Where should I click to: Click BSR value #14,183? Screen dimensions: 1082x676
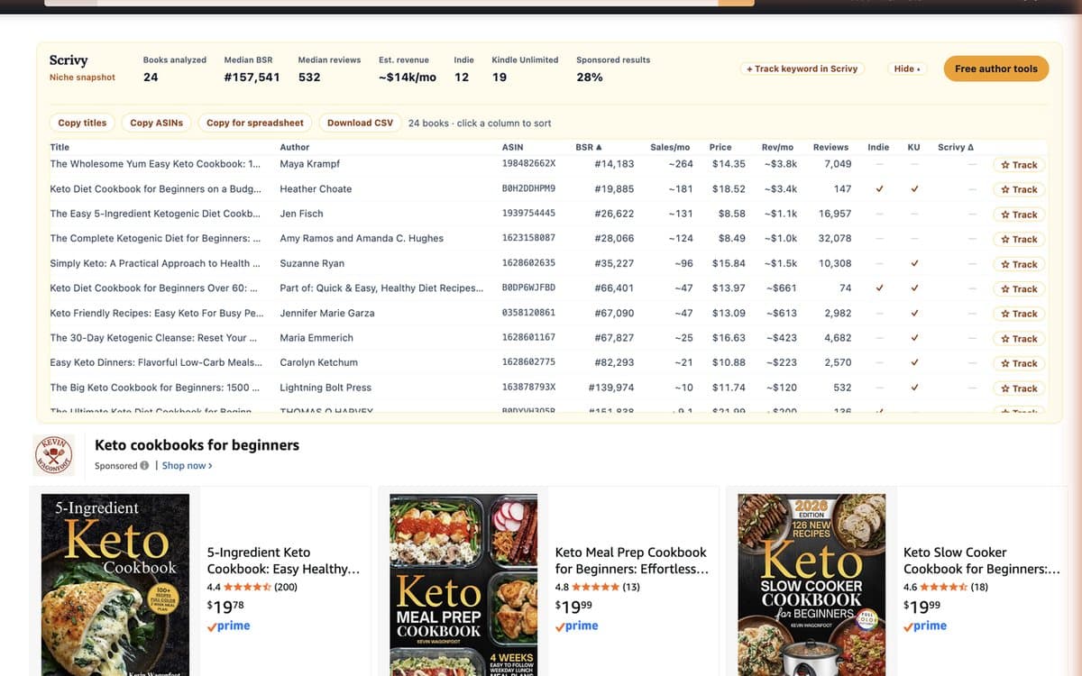pyautogui.click(x=614, y=164)
